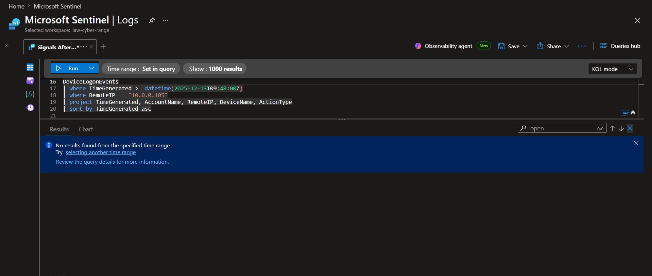The width and height of the screenshot is (652, 276).
Task: Go to Microsoft Sentinel breadcrumb
Action: [x=57, y=6]
